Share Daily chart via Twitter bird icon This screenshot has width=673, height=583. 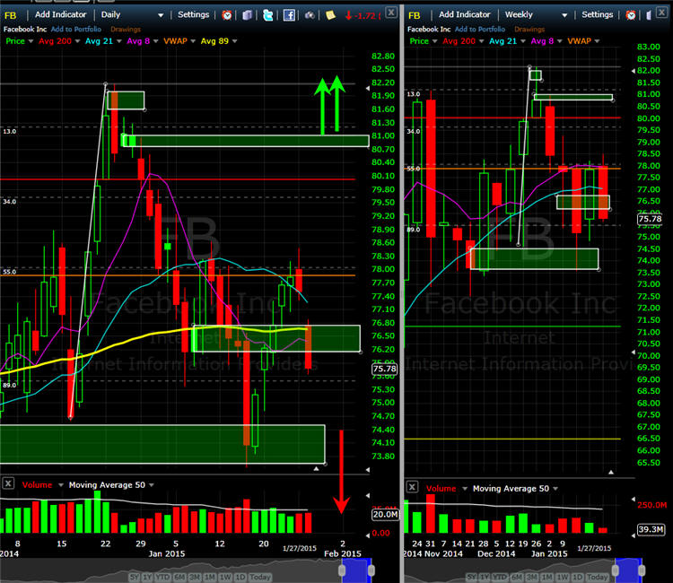coord(267,15)
